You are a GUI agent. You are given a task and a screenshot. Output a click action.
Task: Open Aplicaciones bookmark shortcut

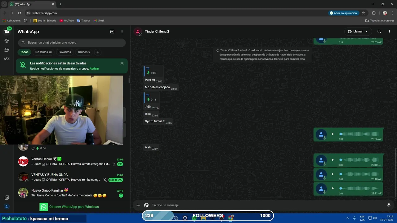coord(11,21)
